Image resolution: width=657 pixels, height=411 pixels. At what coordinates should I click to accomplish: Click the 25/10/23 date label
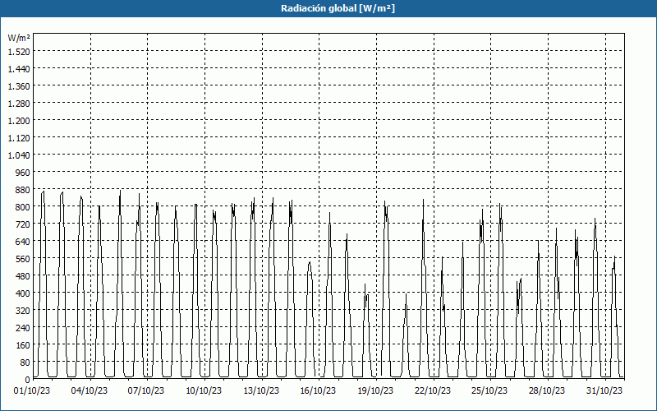pyautogui.click(x=489, y=391)
